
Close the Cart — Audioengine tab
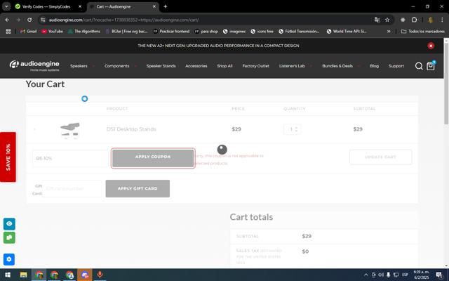[x=154, y=6]
